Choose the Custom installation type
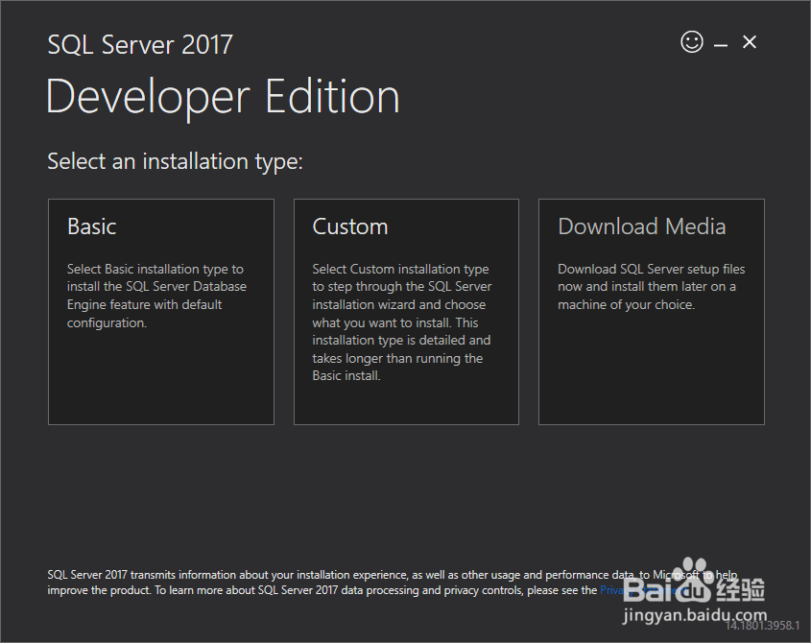 coord(406,312)
